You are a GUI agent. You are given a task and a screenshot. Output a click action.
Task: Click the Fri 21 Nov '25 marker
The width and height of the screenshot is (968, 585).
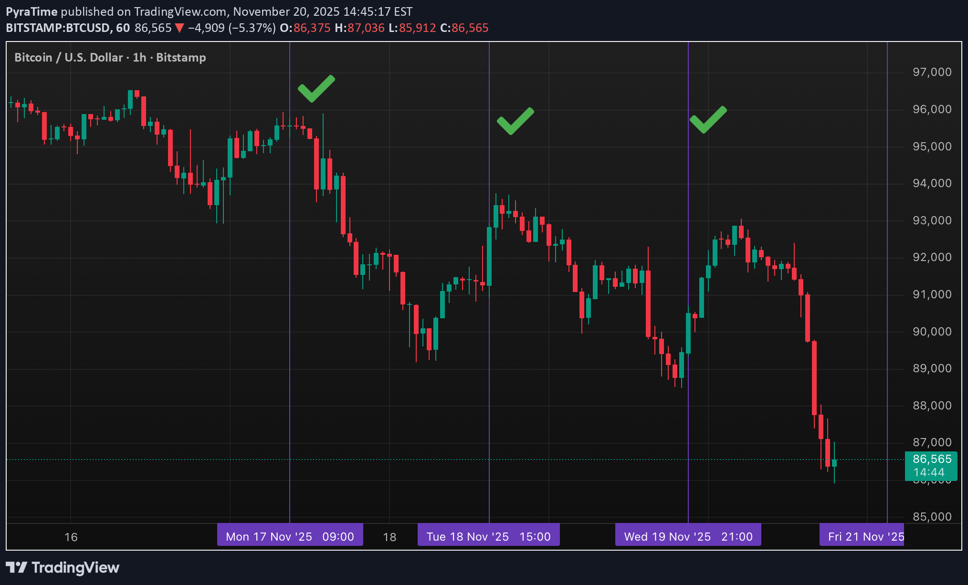coord(862,536)
